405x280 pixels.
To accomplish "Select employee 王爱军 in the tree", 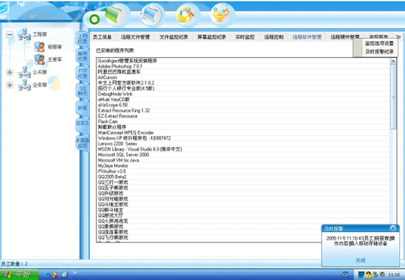I will coord(54,60).
